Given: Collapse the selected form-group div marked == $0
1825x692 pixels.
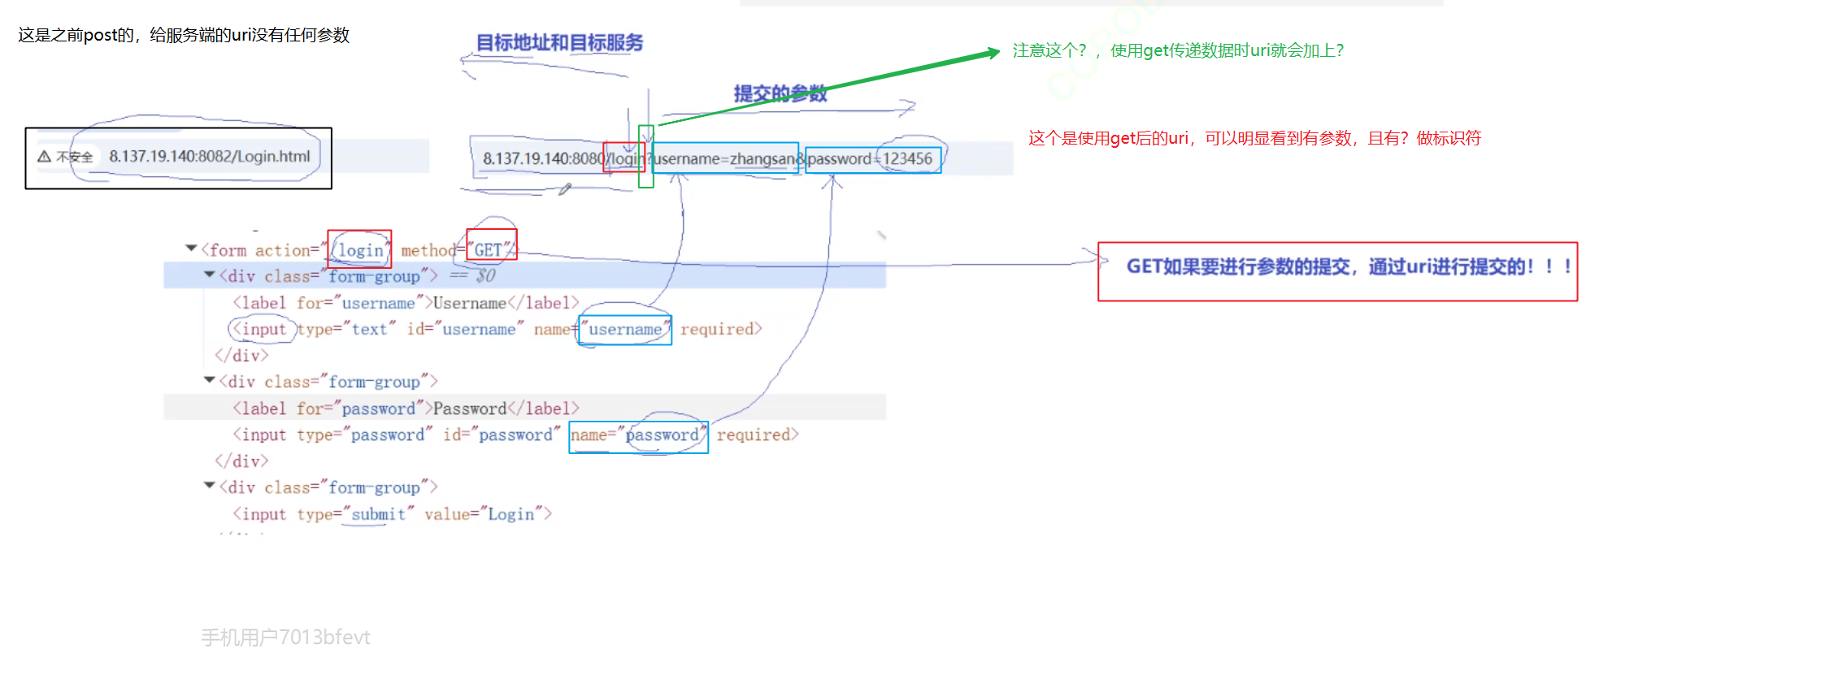Looking at the screenshot, I should pos(209,275).
